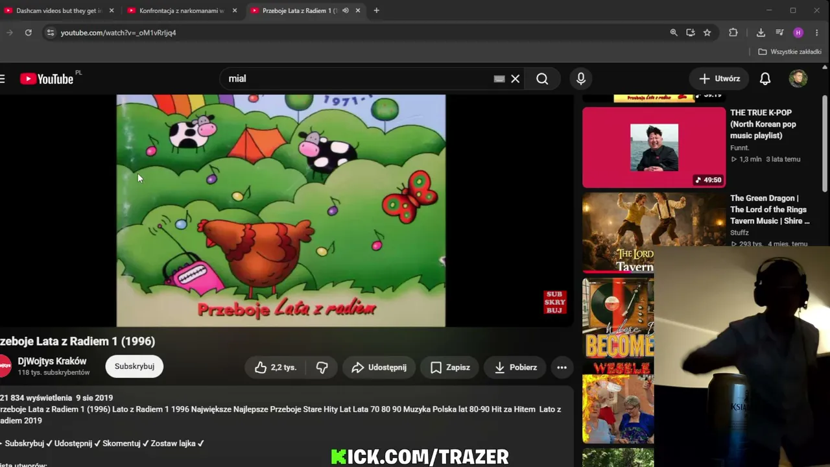The image size is (830, 467).
Task: Open the Chrome three-dot menu
Action: [x=816, y=32]
